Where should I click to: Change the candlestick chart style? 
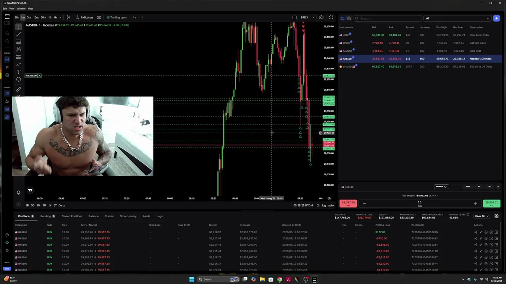(68, 17)
